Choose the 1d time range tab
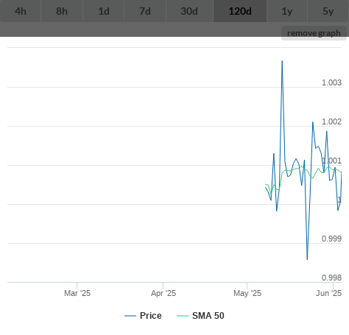Screen dimensions: 349x335 pos(104,11)
